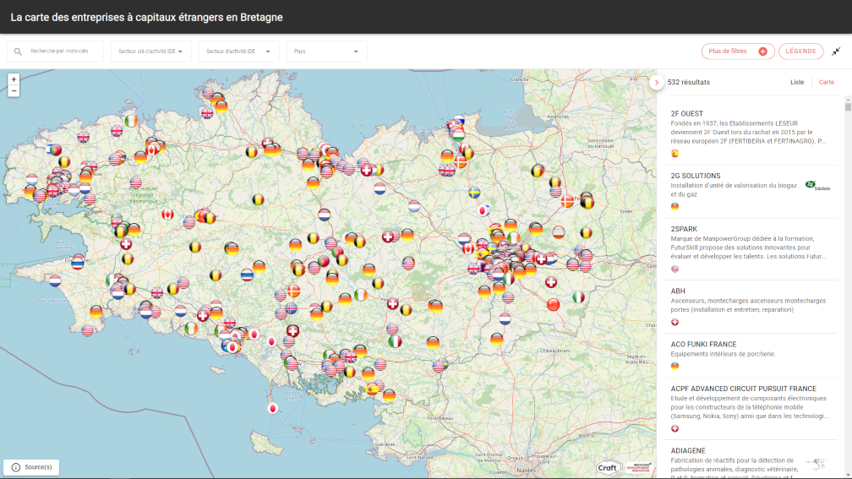Click the 532 résultats count text

688,82
